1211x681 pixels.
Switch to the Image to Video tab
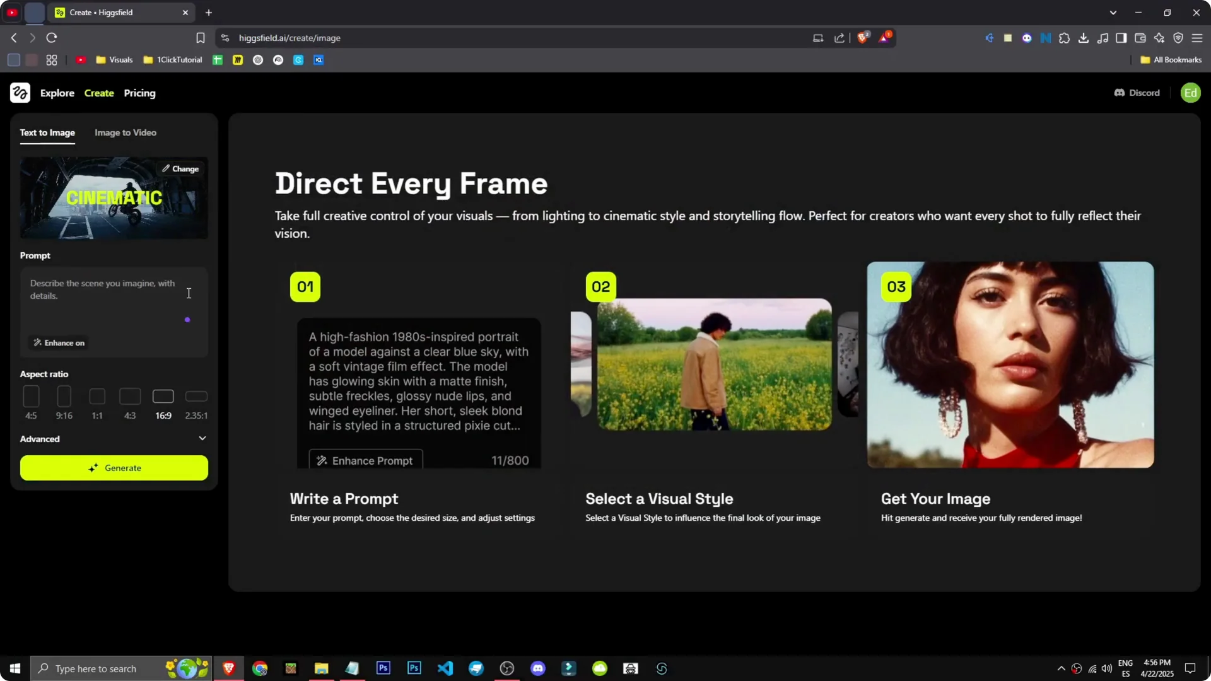[x=125, y=132]
